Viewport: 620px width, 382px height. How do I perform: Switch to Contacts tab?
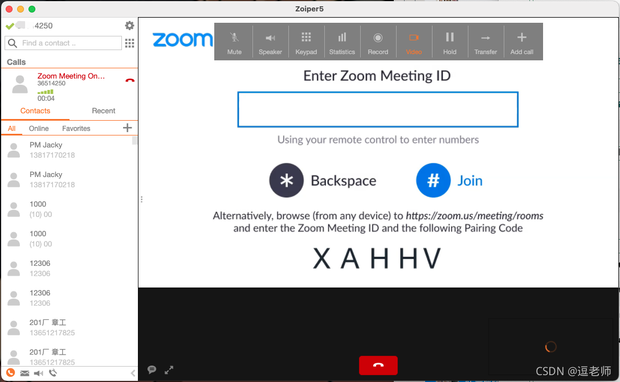pos(35,111)
